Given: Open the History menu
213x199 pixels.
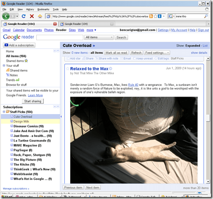Looking at the screenshot, I should point(30,10).
